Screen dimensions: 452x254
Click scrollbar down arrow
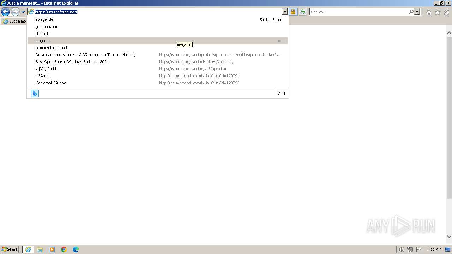click(449, 237)
